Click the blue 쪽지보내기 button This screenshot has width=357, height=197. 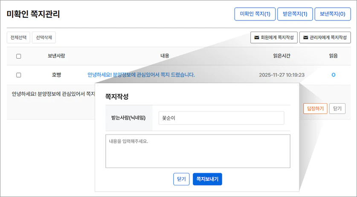coord(207,179)
